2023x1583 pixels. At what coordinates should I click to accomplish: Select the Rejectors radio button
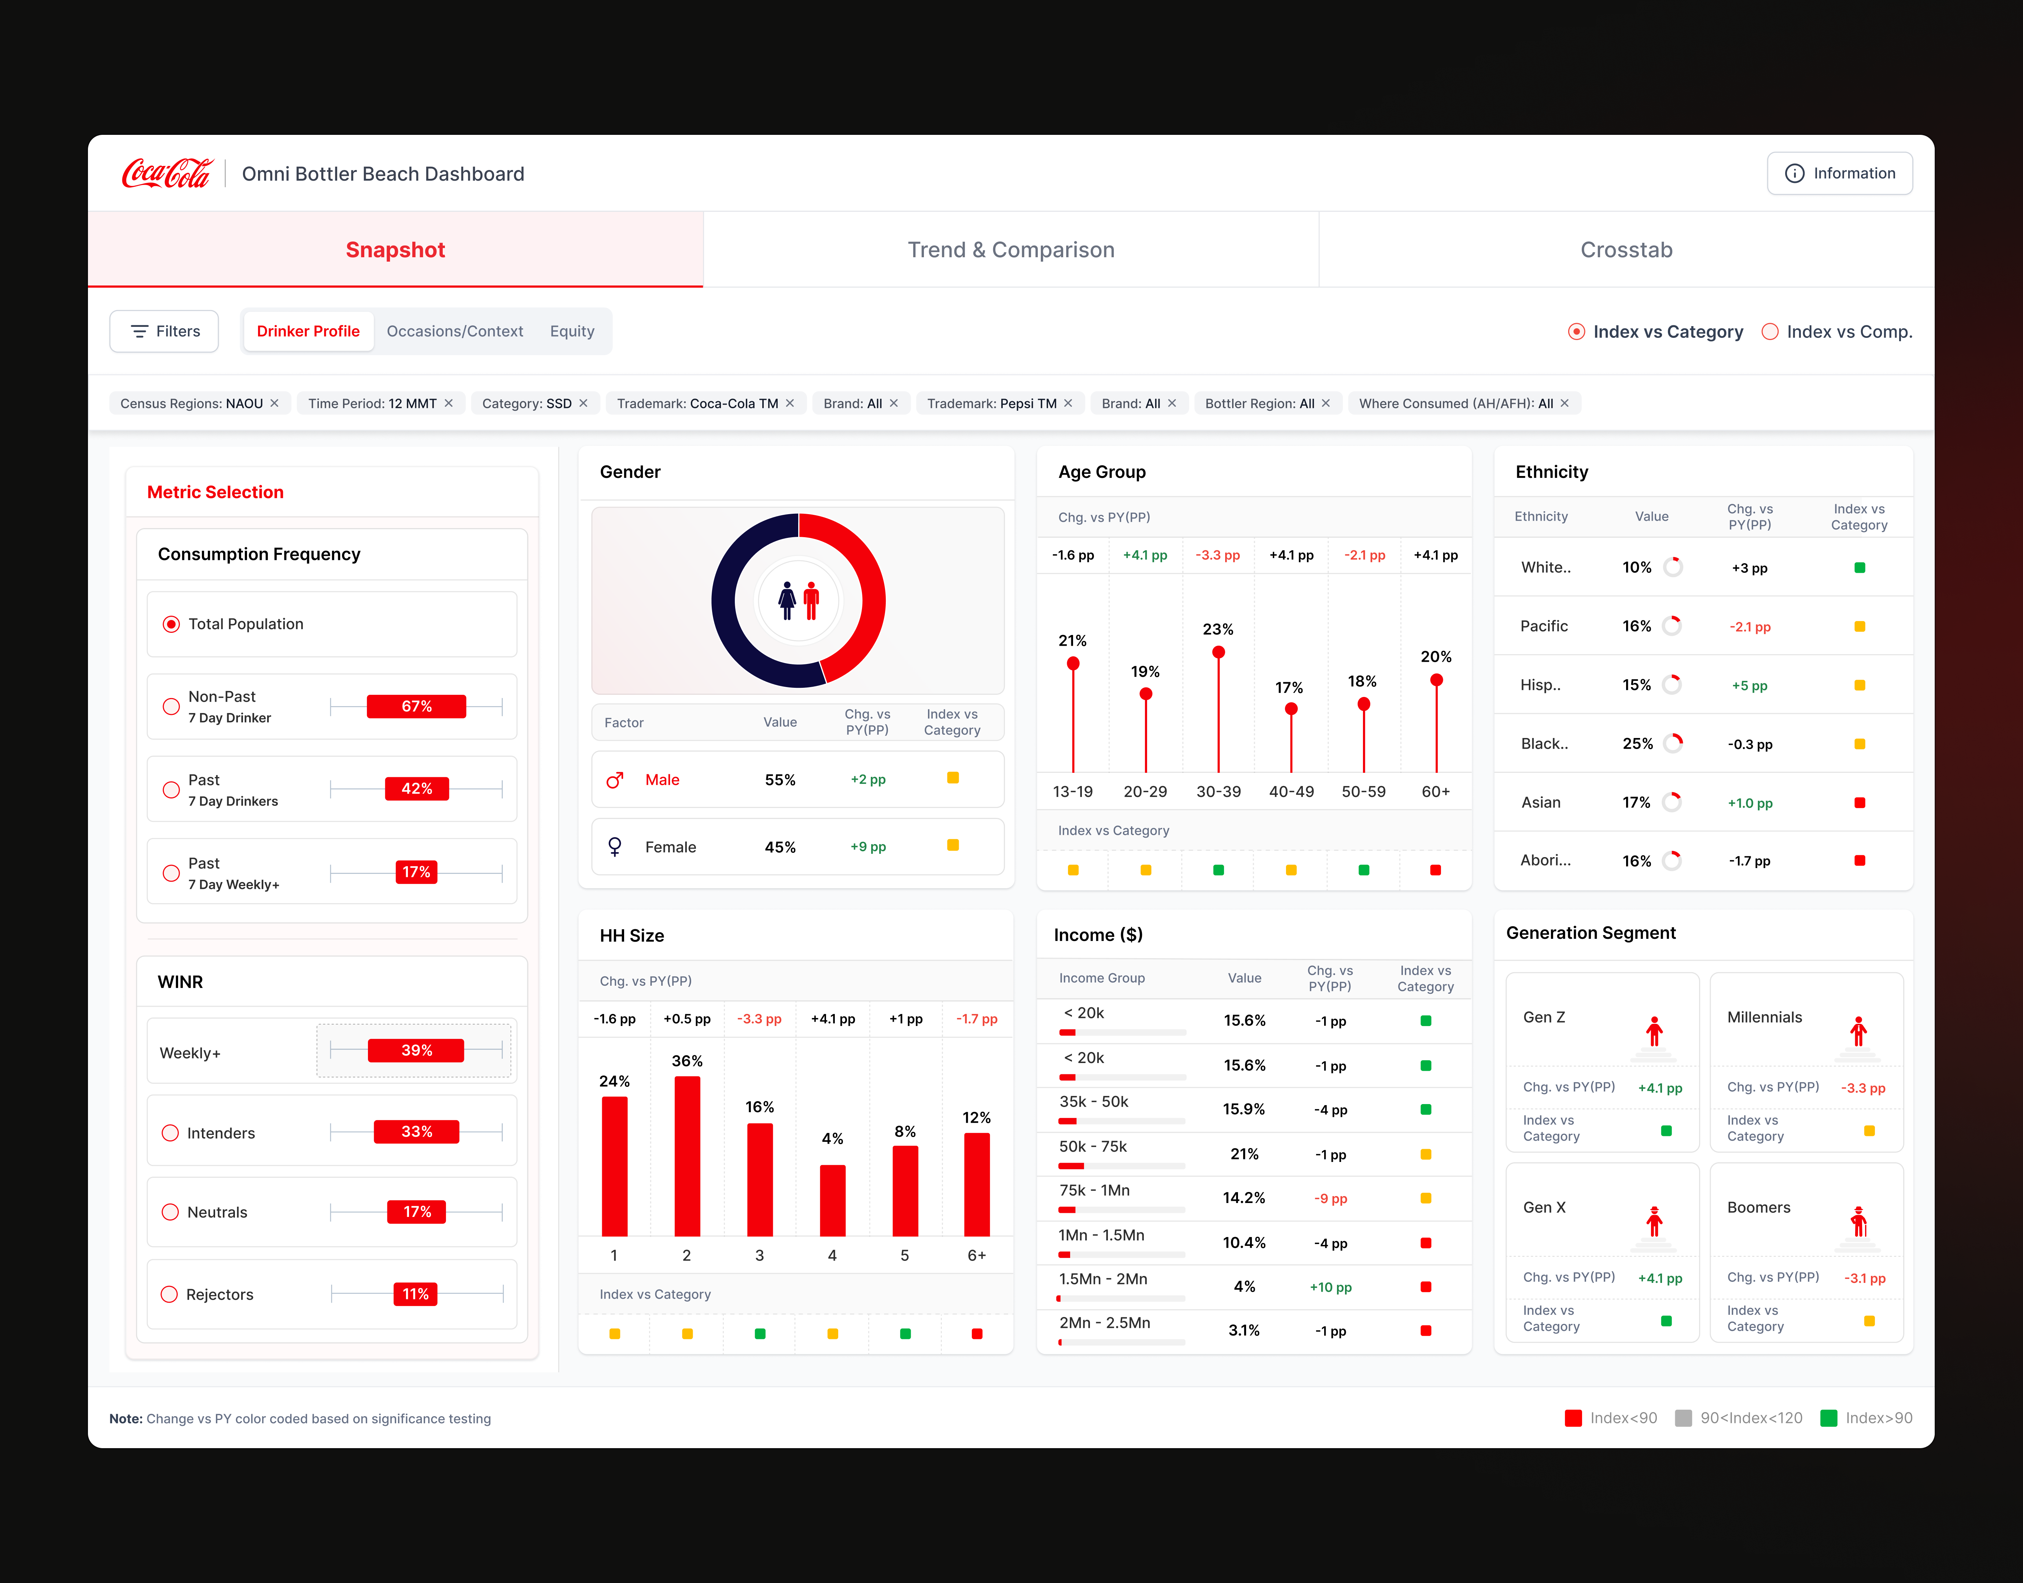coord(170,1294)
